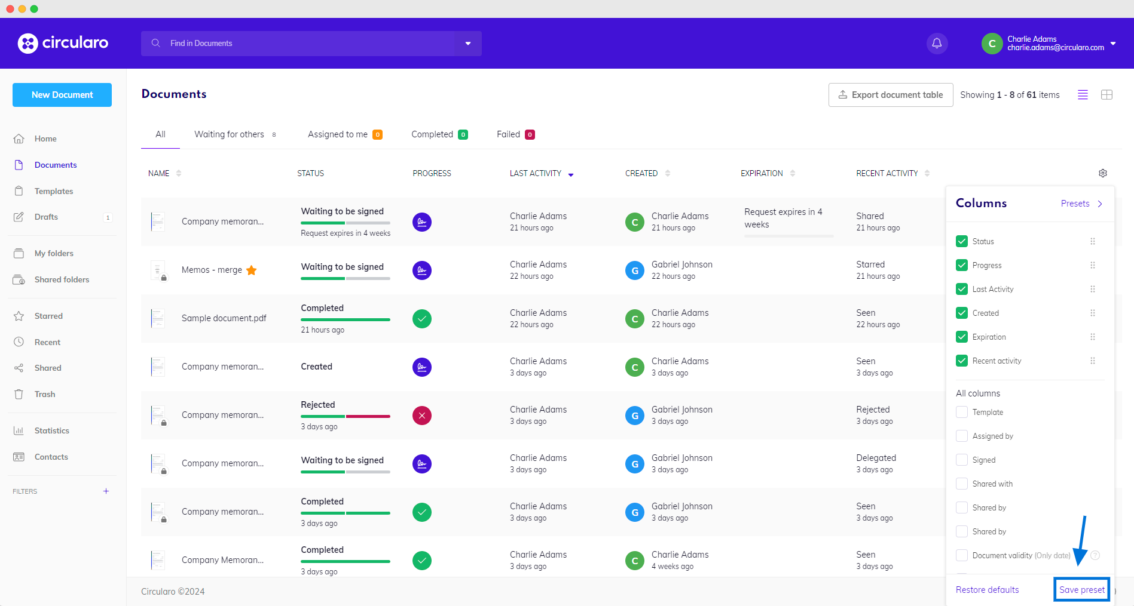Click the New Document button
The width and height of the screenshot is (1134, 606).
(x=62, y=95)
